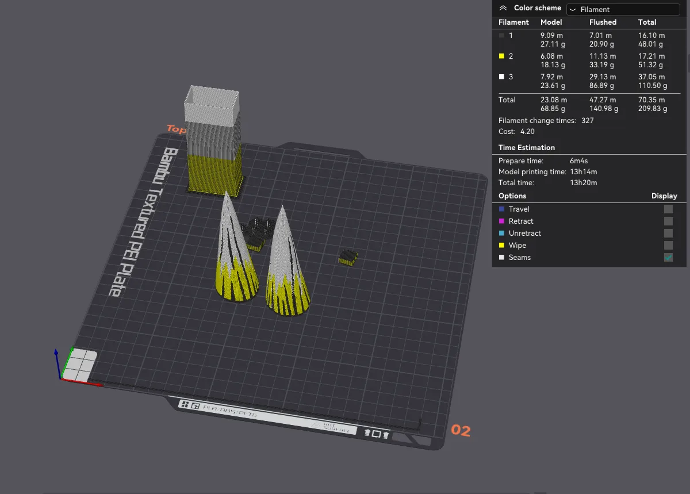Screen dimensions: 690x494
Task: Click the blue Travel legend icon
Action: [x=501, y=209]
